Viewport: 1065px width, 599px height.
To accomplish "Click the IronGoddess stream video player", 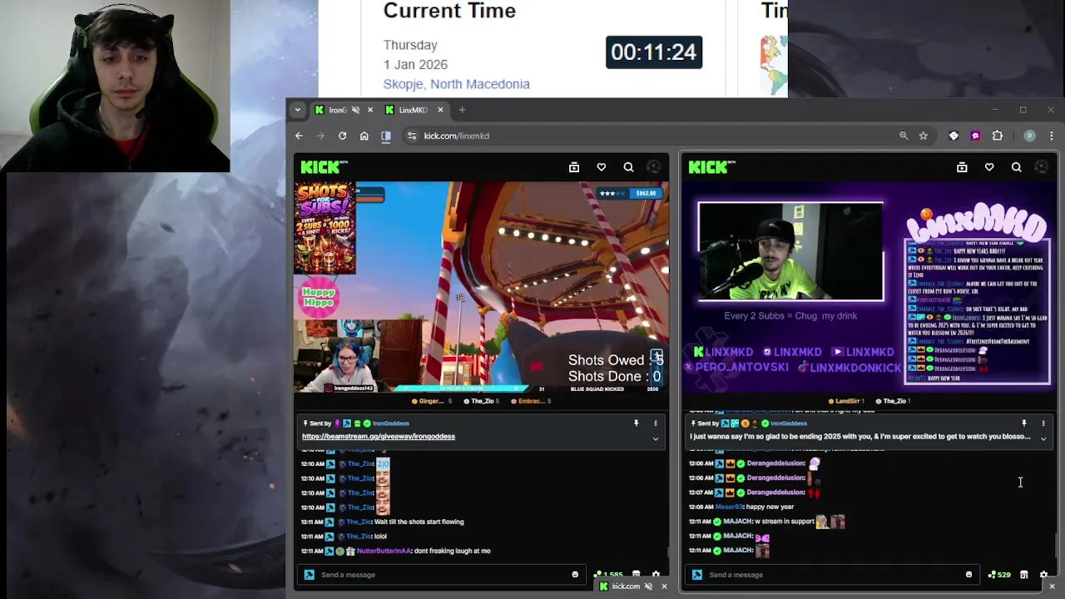I will point(481,287).
